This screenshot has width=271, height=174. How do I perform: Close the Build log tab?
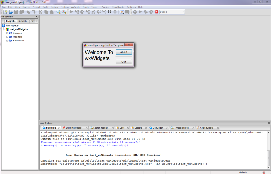coord(59,128)
